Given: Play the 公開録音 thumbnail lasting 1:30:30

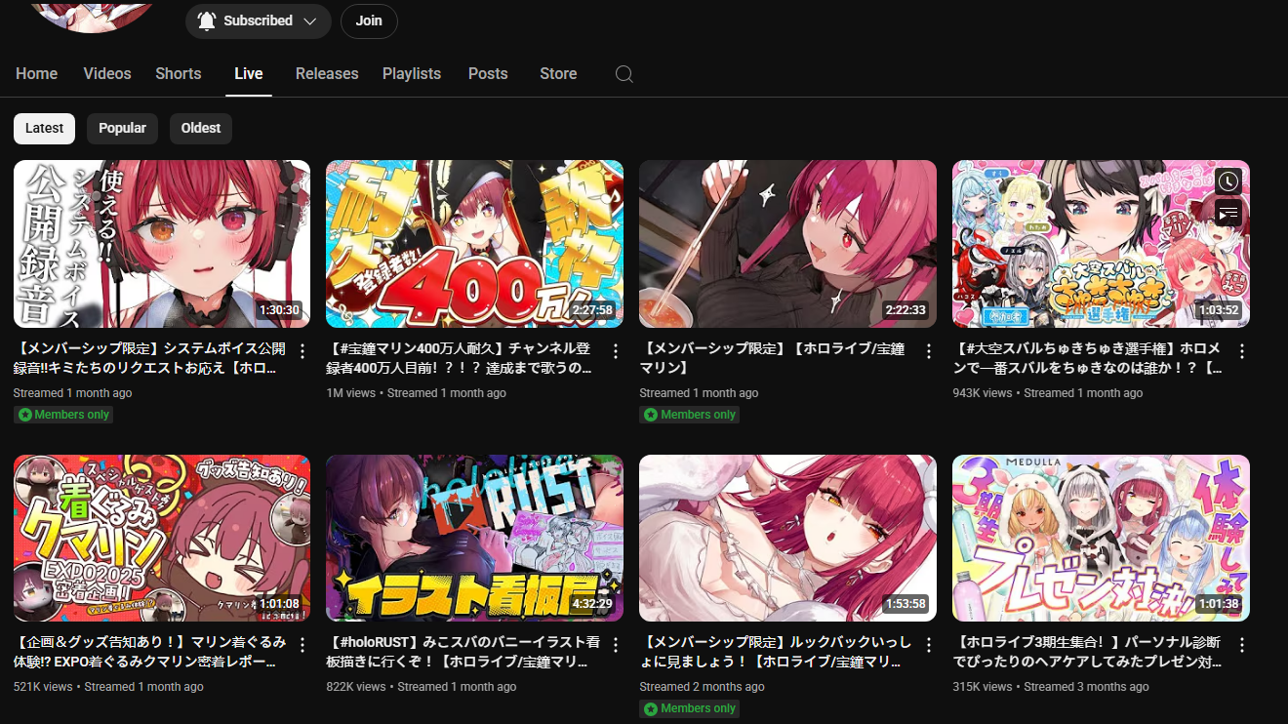Looking at the screenshot, I should pos(162,244).
